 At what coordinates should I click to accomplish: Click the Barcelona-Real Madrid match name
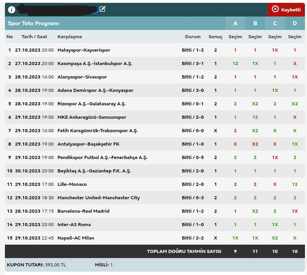(x=83, y=211)
